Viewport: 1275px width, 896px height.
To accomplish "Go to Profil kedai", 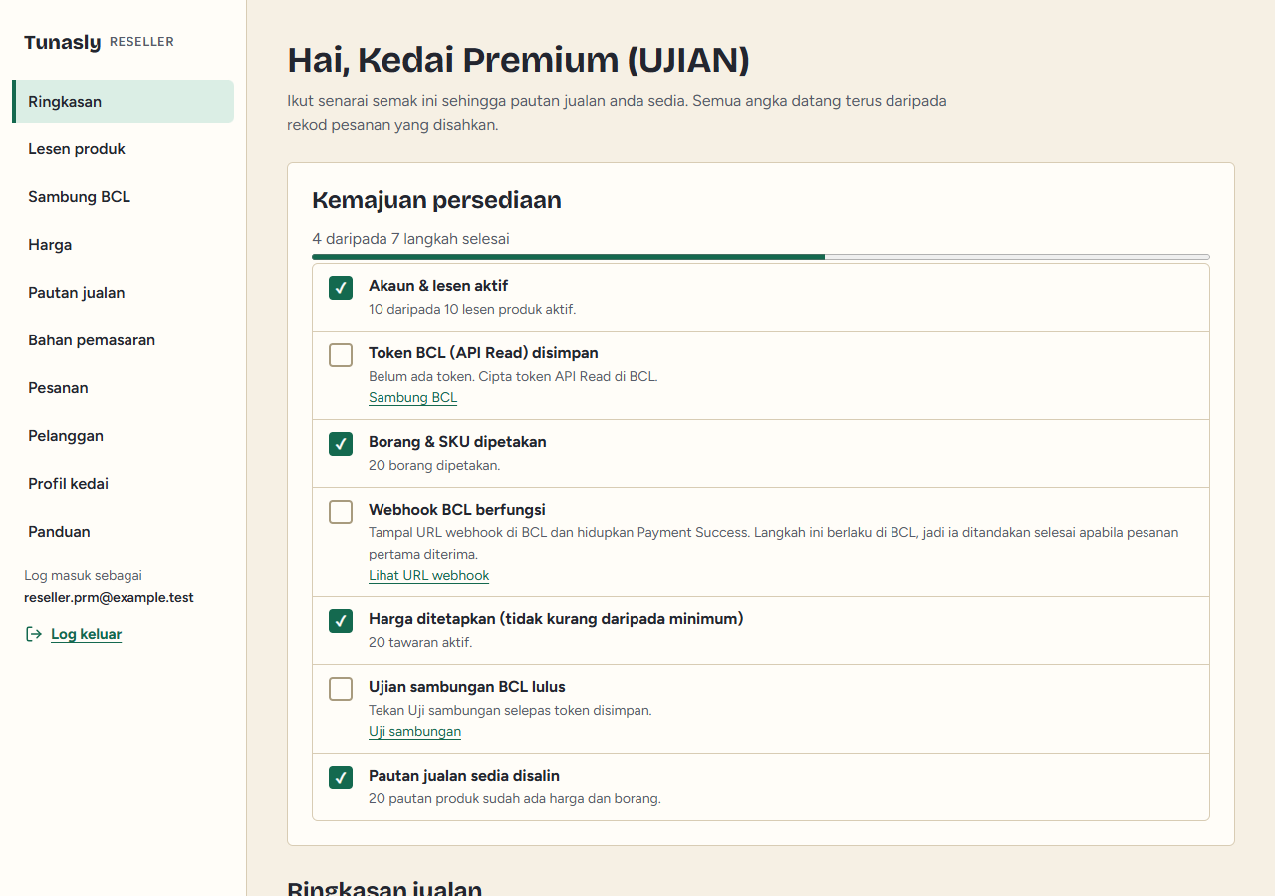I will tap(123, 484).
